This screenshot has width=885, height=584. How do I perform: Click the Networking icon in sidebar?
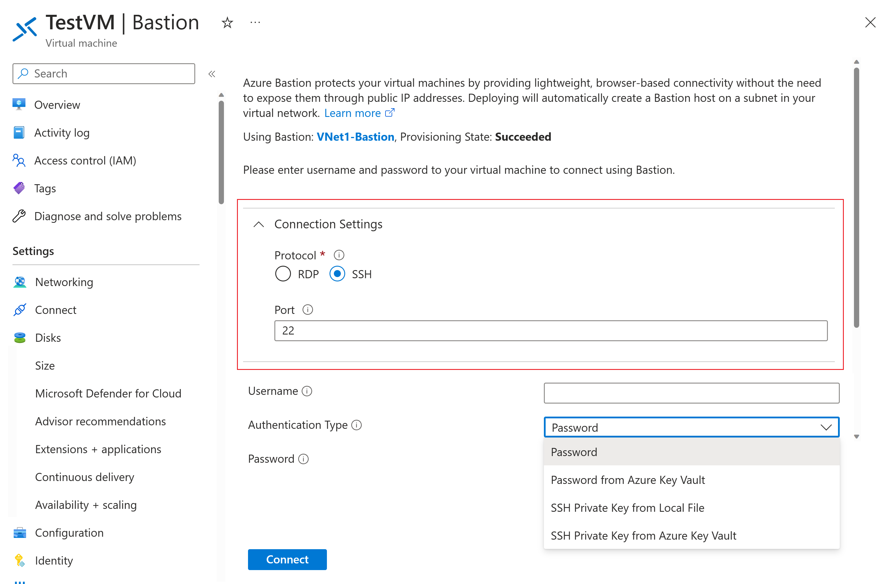coord(20,282)
